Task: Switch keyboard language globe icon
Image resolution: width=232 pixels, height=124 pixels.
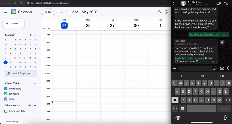Action: pyautogui.click(x=178, y=118)
